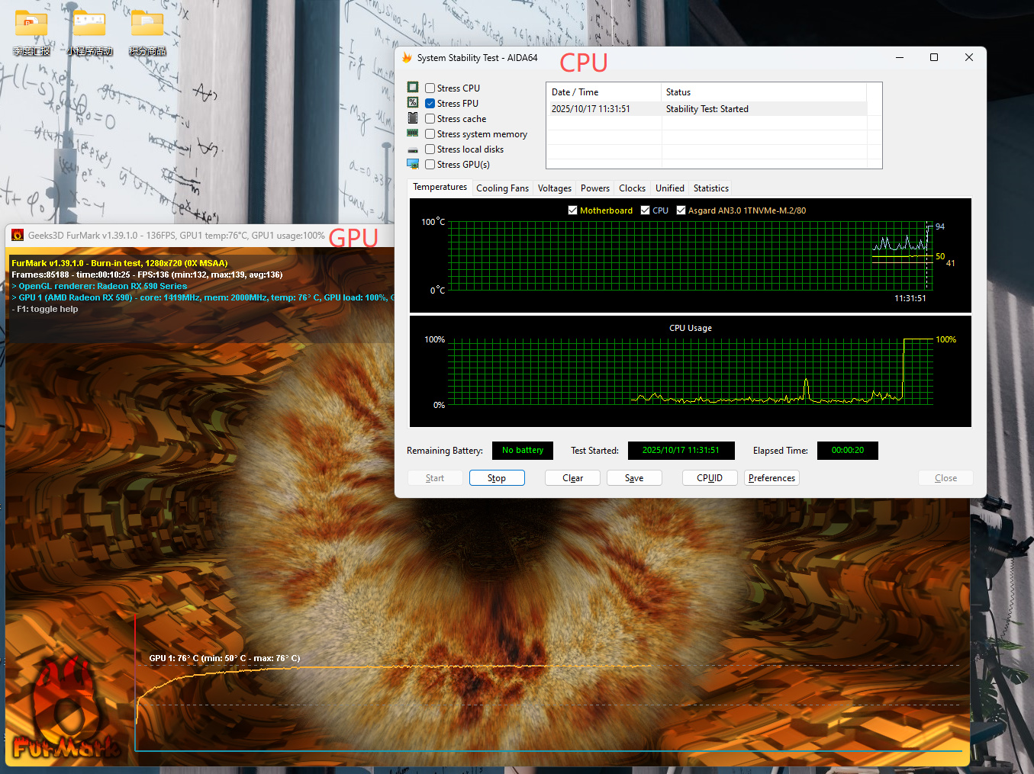Open the third desktop folder icon

147,24
